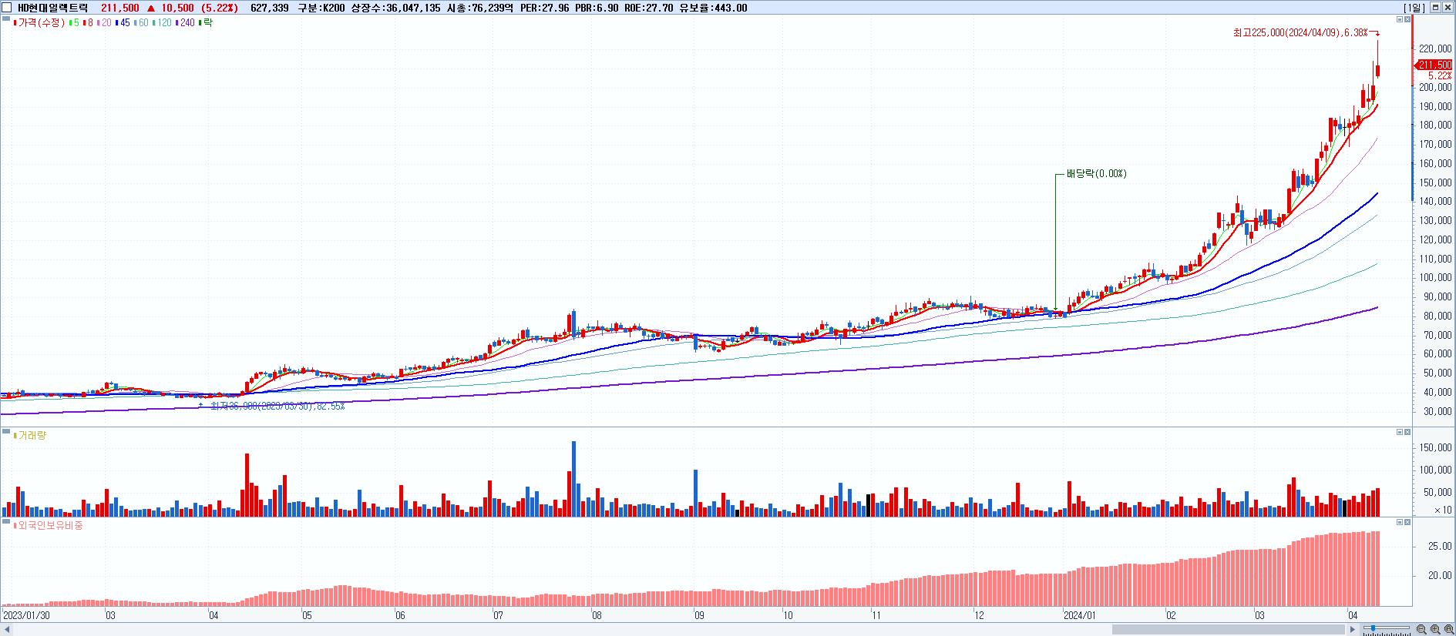Maximize the 외국인보유비중 panel
The height and width of the screenshot is (636, 1456).
pyautogui.click(x=1407, y=522)
